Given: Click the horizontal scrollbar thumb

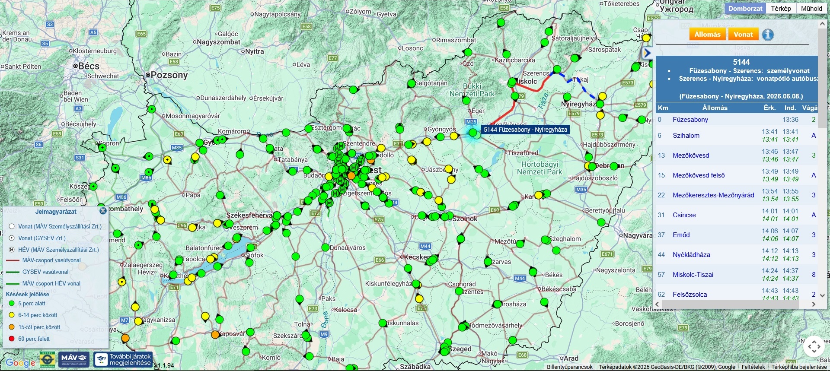Looking at the screenshot, I should point(731,304).
